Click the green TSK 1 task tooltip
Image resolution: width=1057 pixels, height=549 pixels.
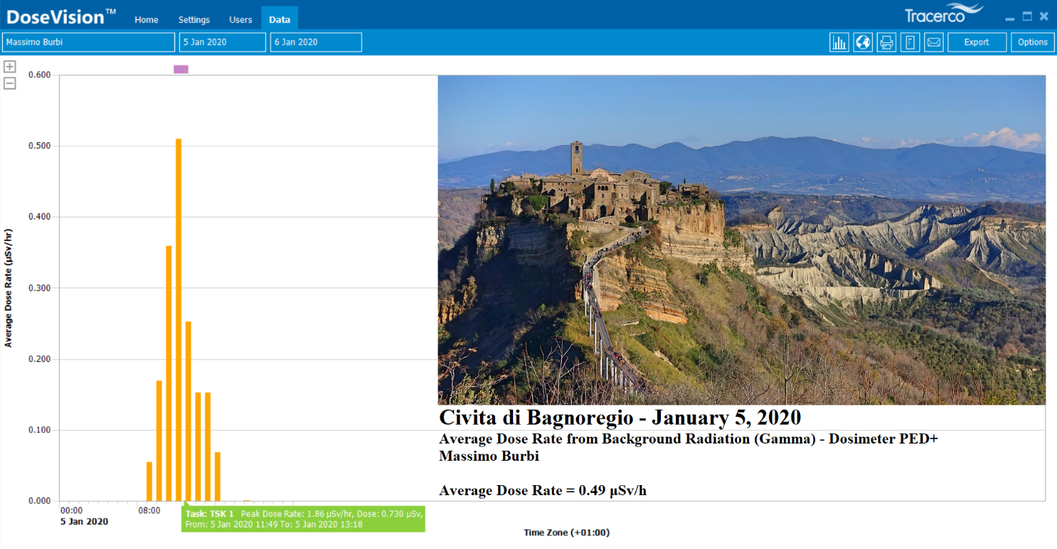[304, 519]
